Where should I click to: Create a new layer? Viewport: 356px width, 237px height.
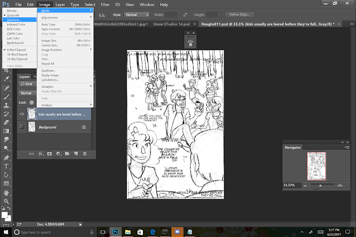[x=76, y=154]
